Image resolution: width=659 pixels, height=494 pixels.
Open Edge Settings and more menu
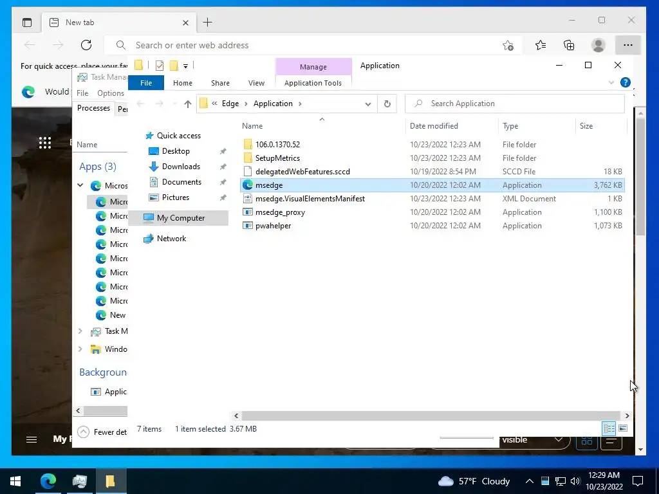[628, 45]
